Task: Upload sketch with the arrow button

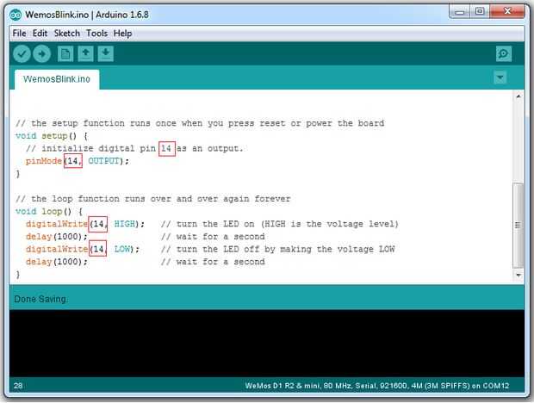Action: click(x=42, y=53)
